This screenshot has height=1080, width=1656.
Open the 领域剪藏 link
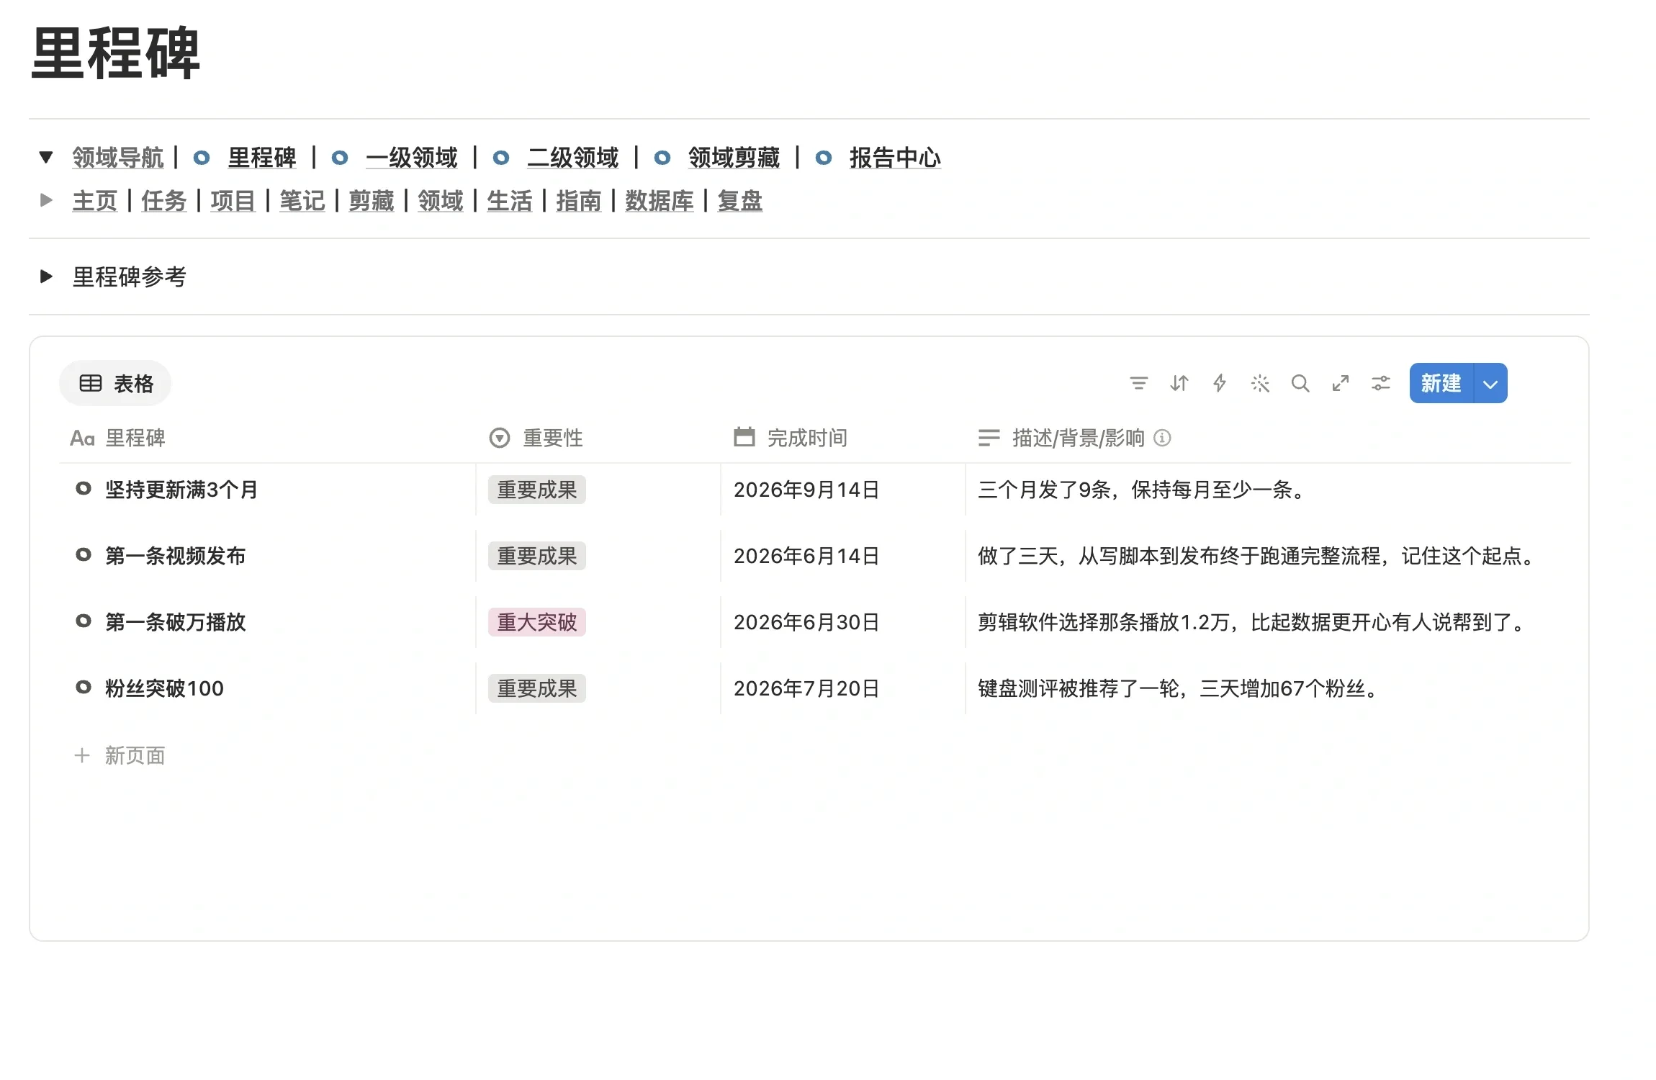pyautogui.click(x=734, y=158)
